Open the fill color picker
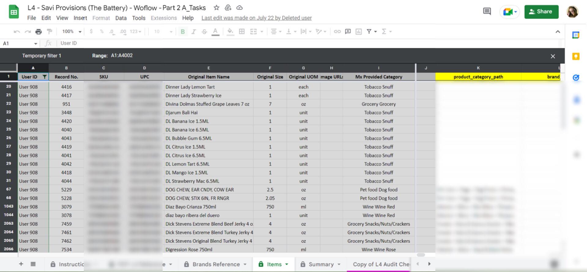 tap(231, 31)
